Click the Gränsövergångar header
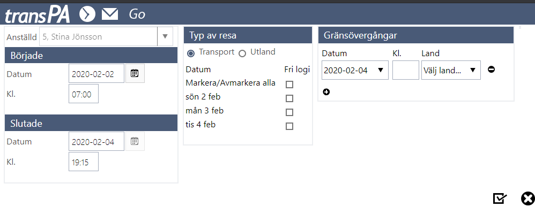Screen dimensions: 535x222 416,35
